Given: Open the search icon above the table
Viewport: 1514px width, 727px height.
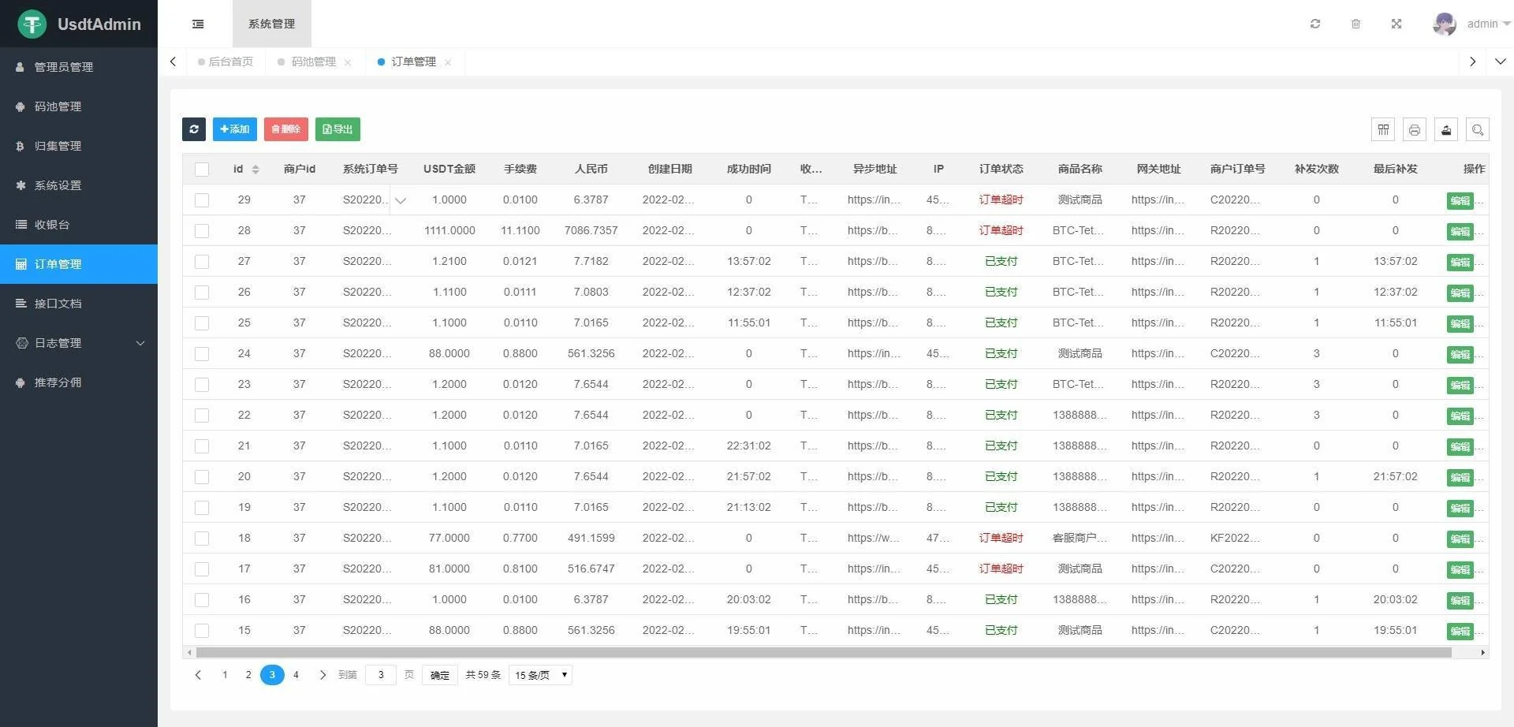Looking at the screenshot, I should point(1478,129).
